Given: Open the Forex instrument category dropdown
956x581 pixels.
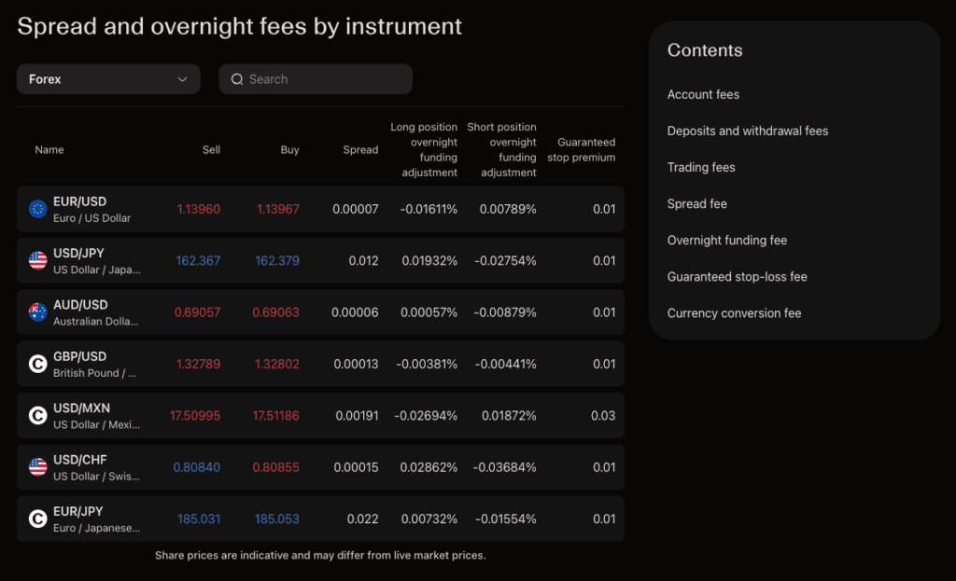Looking at the screenshot, I should (x=108, y=79).
